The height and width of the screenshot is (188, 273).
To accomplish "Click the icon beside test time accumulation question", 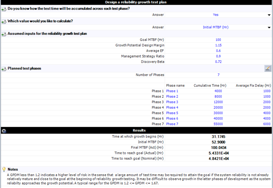I will pyautogui.click(x=4, y=9).
